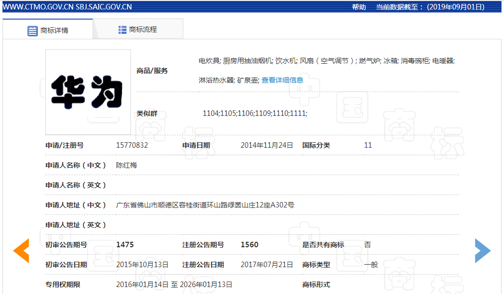Click the 商标形式 label

click(316, 285)
